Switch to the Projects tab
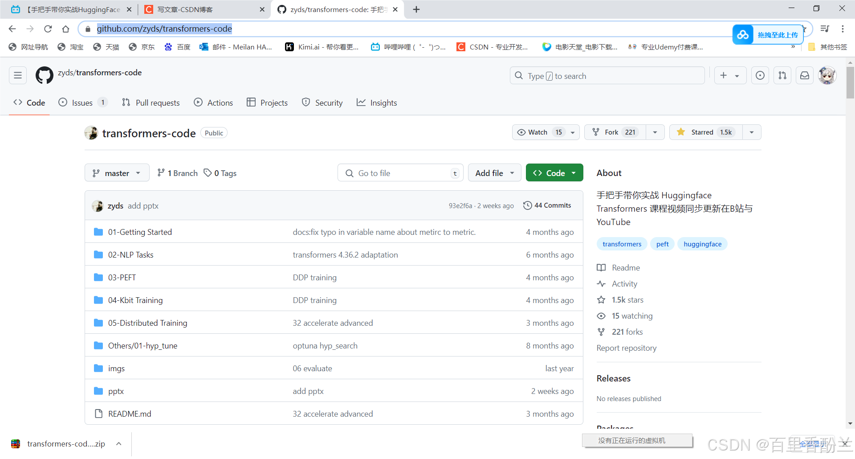The image size is (855, 459). click(267, 103)
